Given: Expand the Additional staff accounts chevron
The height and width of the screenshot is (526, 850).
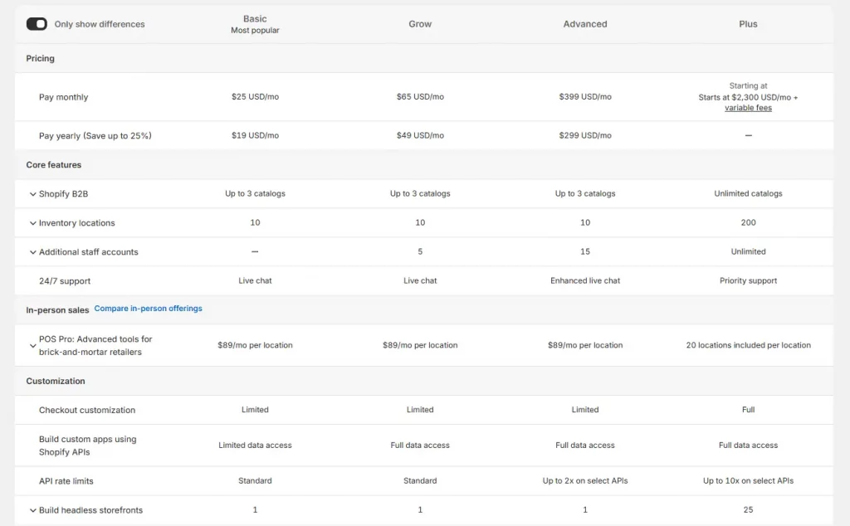Looking at the screenshot, I should (x=32, y=252).
